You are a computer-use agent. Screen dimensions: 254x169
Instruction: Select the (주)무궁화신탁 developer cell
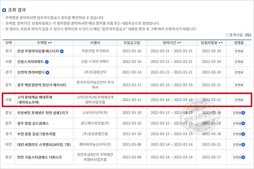pyautogui.click(x=95, y=72)
